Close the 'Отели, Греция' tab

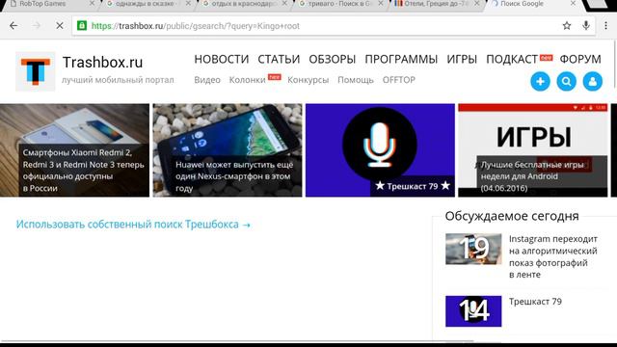(476, 4)
